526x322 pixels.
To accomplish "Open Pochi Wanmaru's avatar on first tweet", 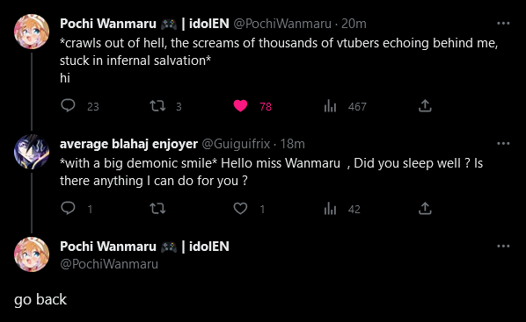I will click(x=32, y=32).
